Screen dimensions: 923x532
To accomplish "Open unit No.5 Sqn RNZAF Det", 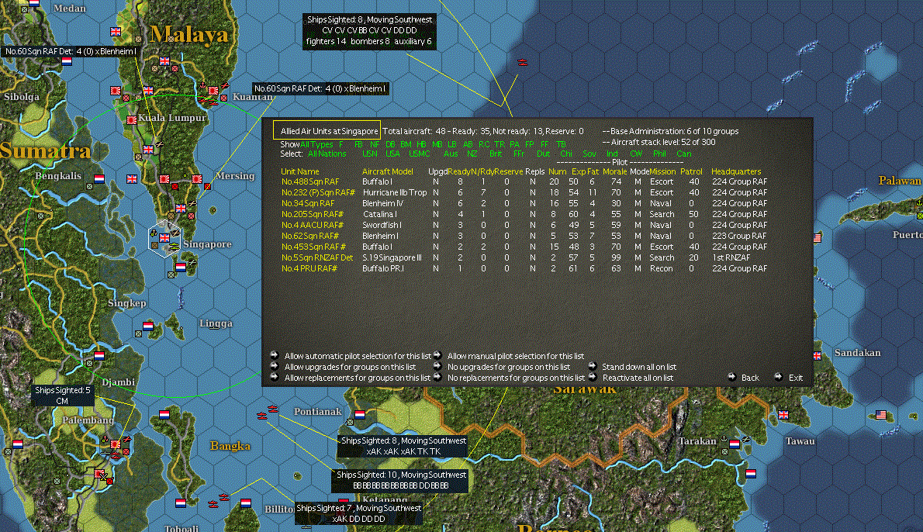I will (317, 257).
